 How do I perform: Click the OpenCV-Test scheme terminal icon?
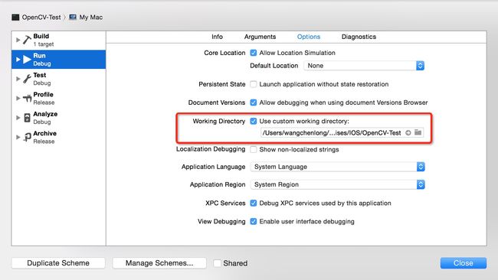pos(15,17)
